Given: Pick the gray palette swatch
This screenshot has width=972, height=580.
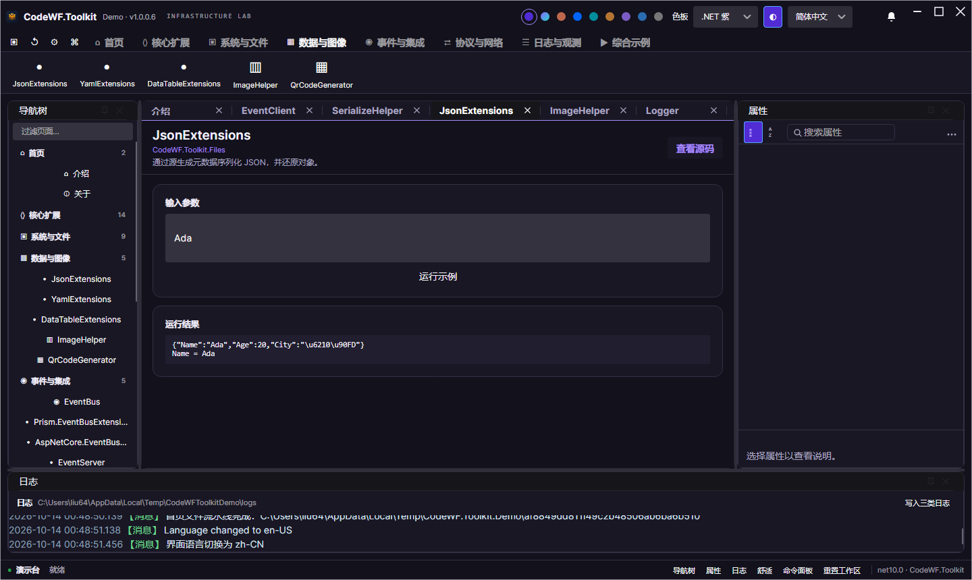Looking at the screenshot, I should [x=658, y=17].
